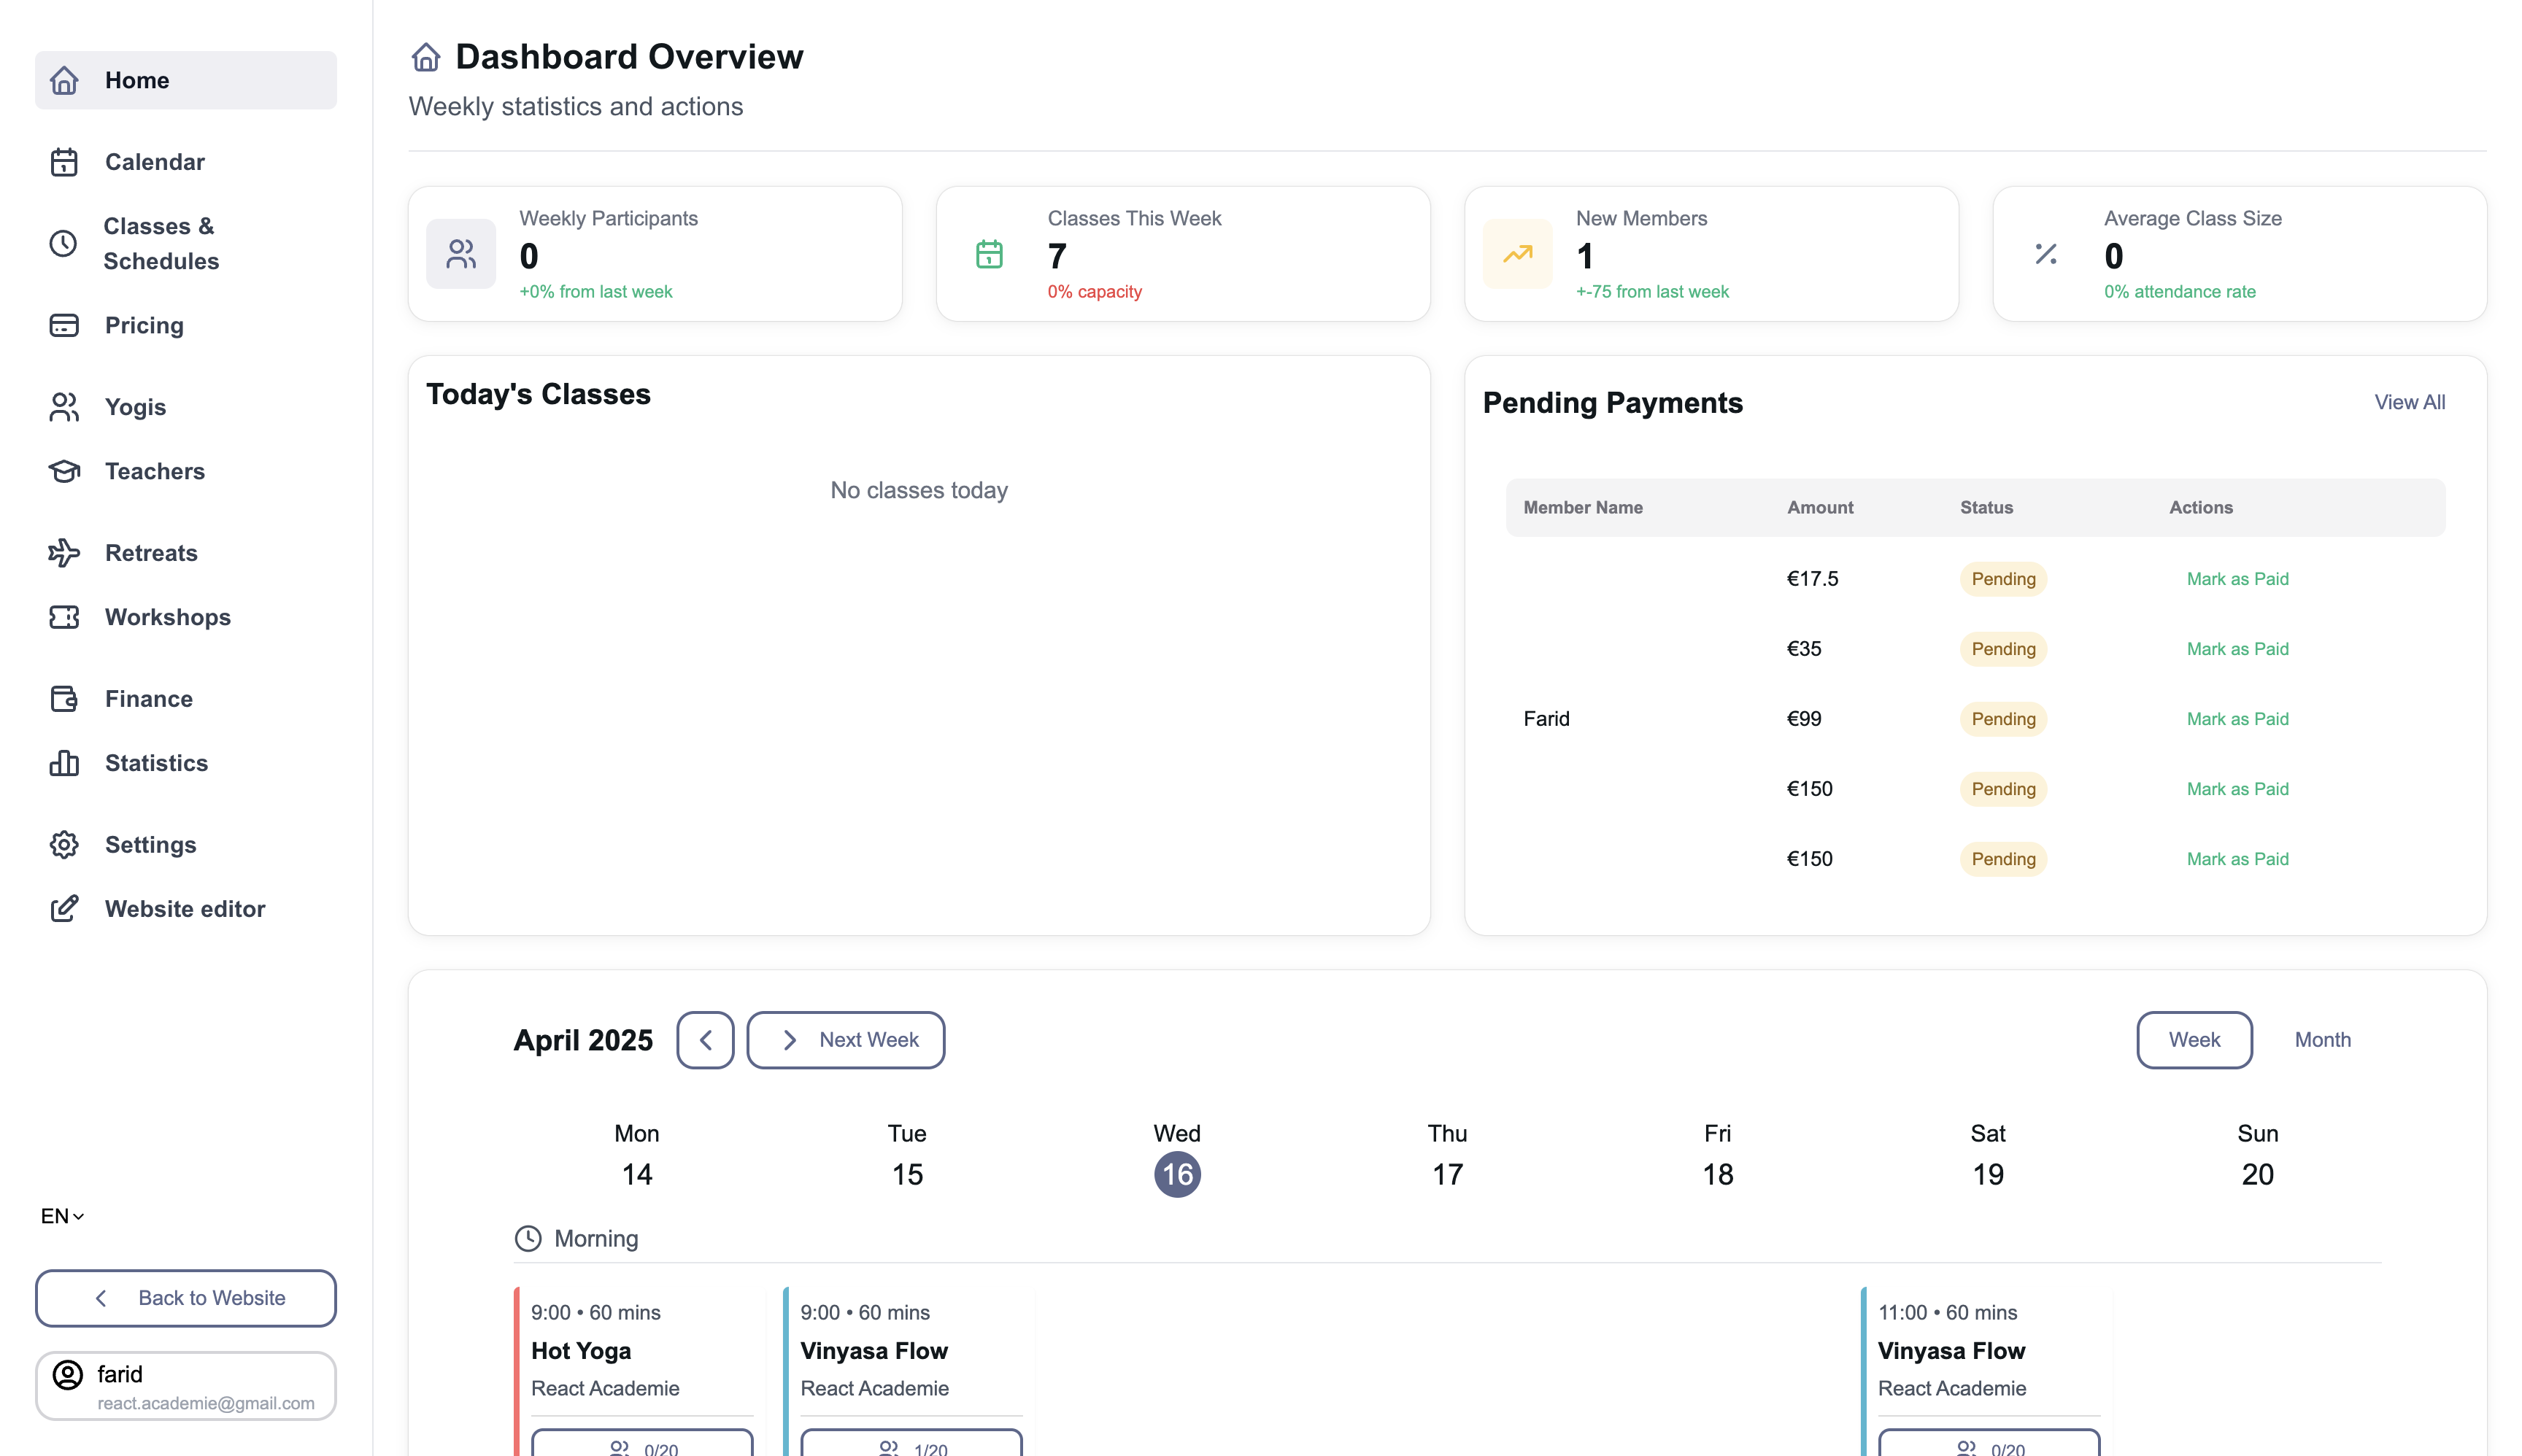The height and width of the screenshot is (1456, 2522).
Task: Click the Calendar icon in sidebar
Action: (x=64, y=162)
